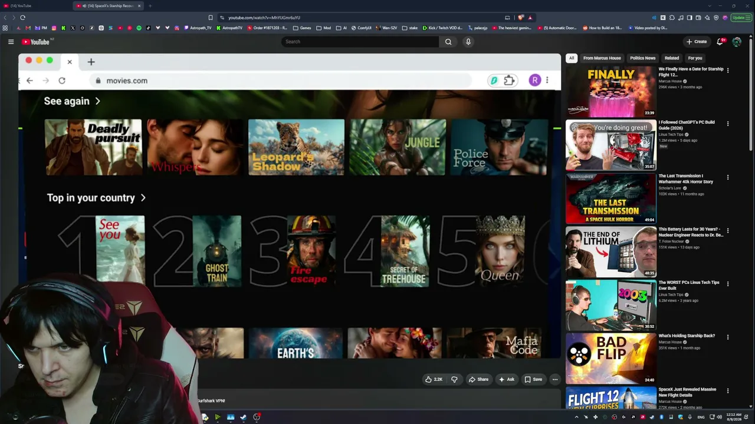Click the taskbar clock showing 12:12 AM
Screen dimensions: 755x424
[734, 417]
